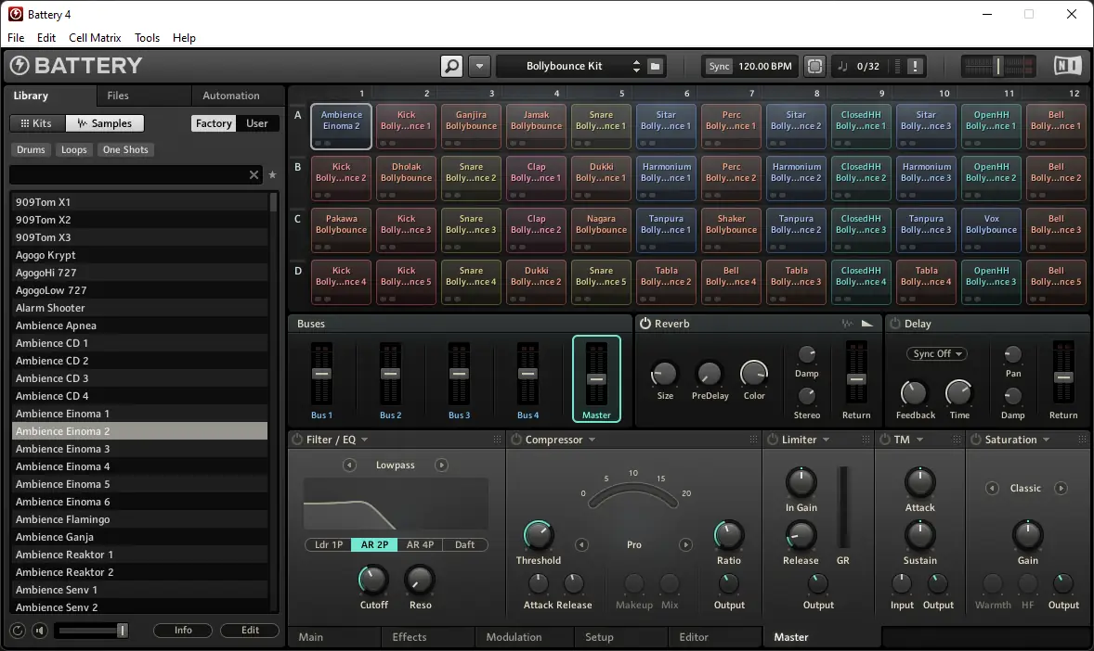Click the next filter type arrow beside Lowpass
The height and width of the screenshot is (651, 1094).
(441, 465)
